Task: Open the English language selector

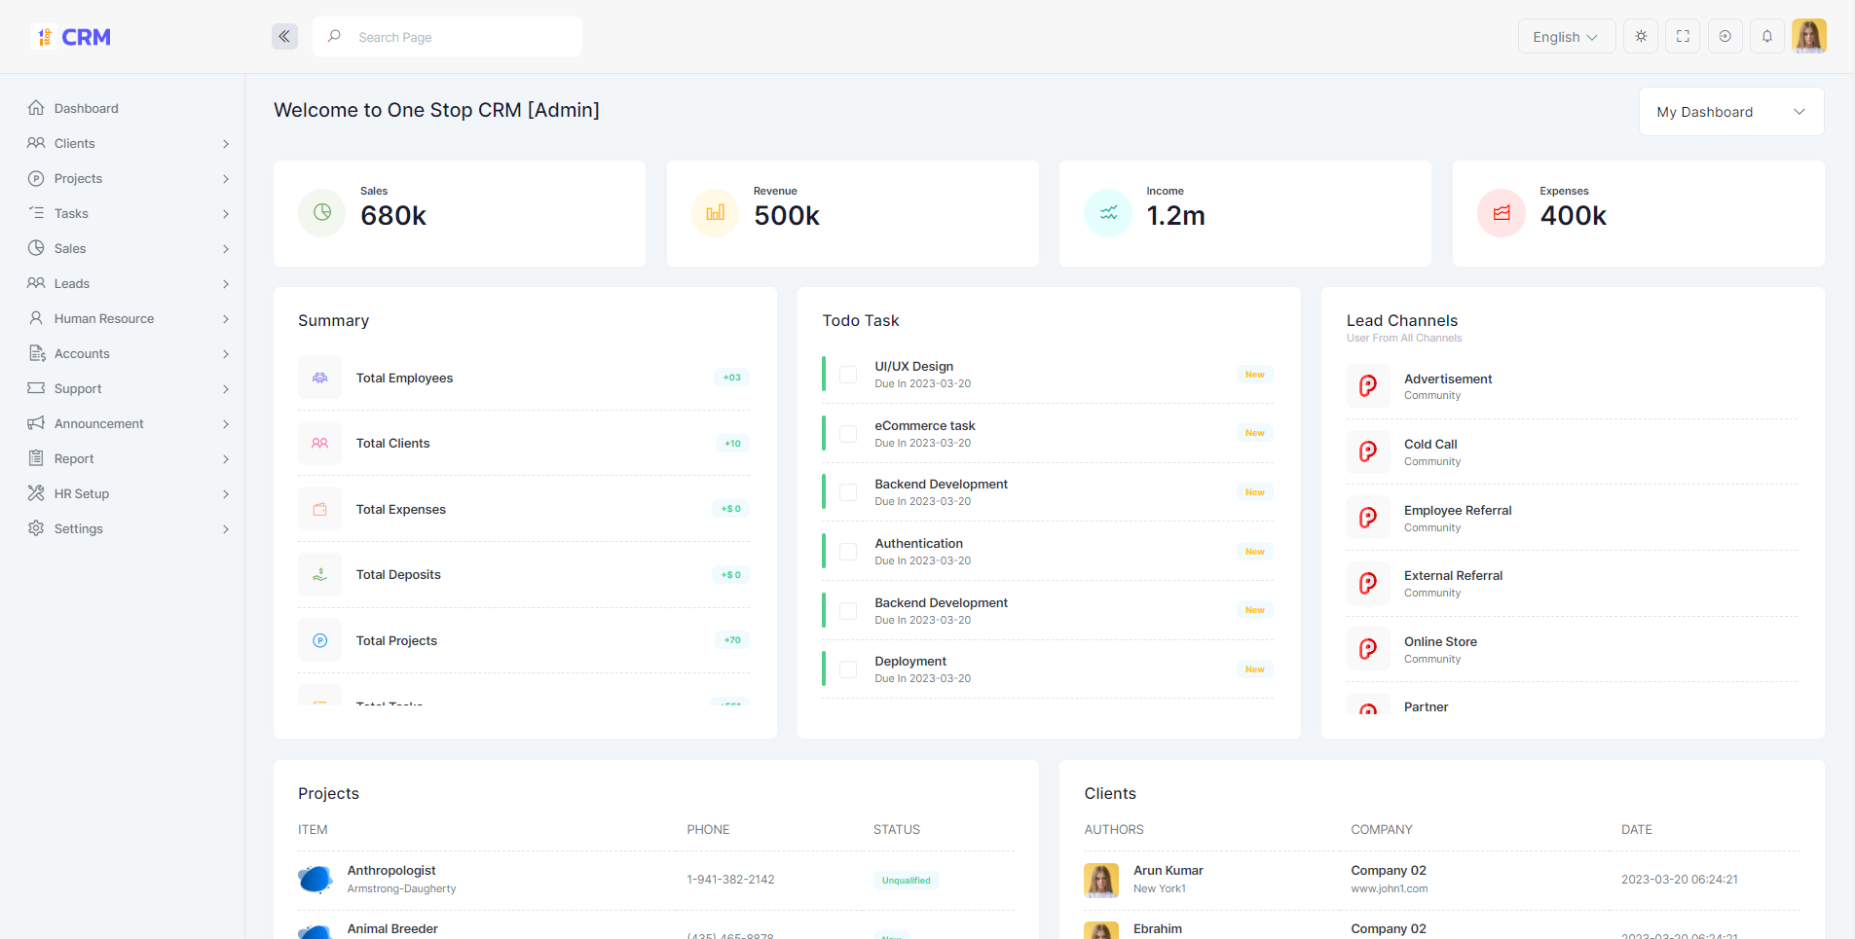Action: (1565, 36)
